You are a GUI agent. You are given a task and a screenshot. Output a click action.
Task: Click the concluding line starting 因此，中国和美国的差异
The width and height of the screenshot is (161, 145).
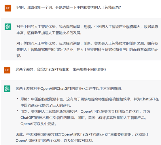(82, 134)
